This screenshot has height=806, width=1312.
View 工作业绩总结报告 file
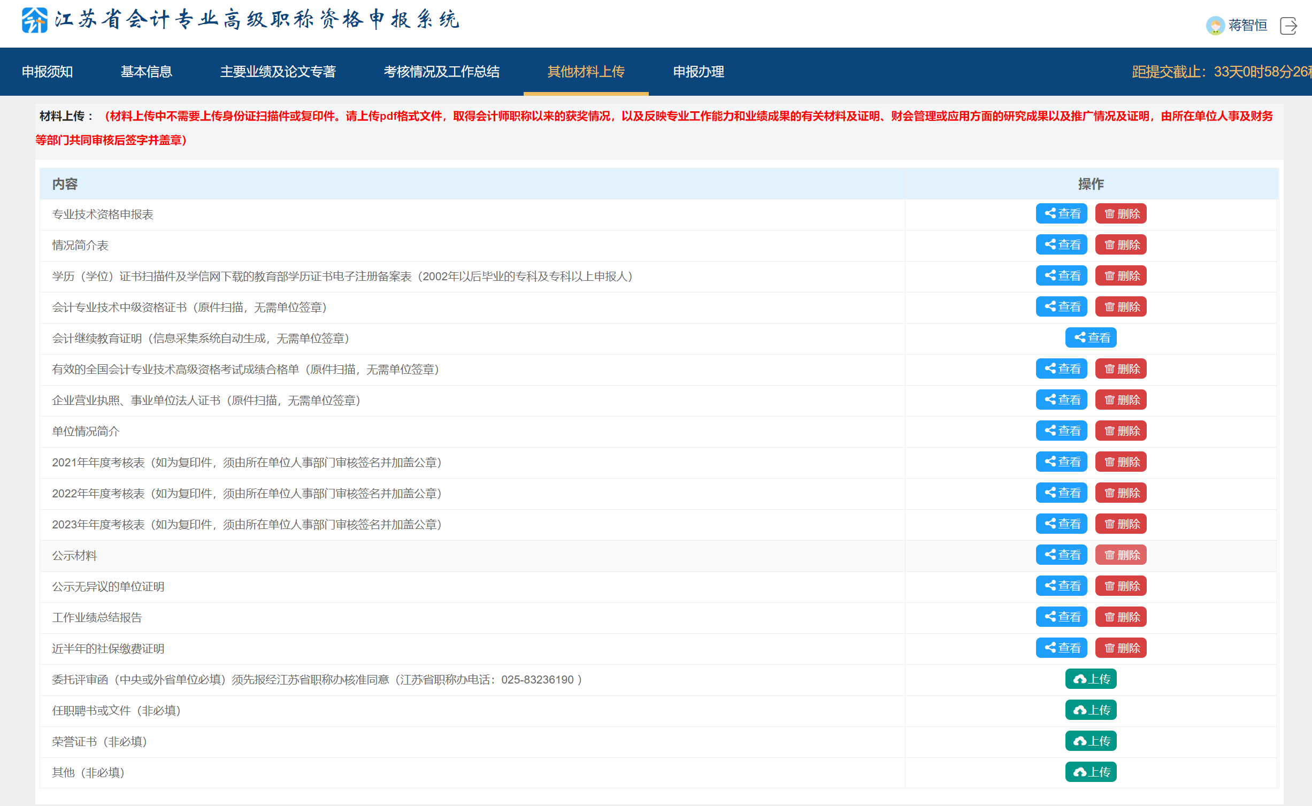coord(1061,617)
